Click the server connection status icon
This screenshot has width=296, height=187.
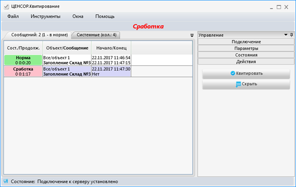(x=6, y=181)
